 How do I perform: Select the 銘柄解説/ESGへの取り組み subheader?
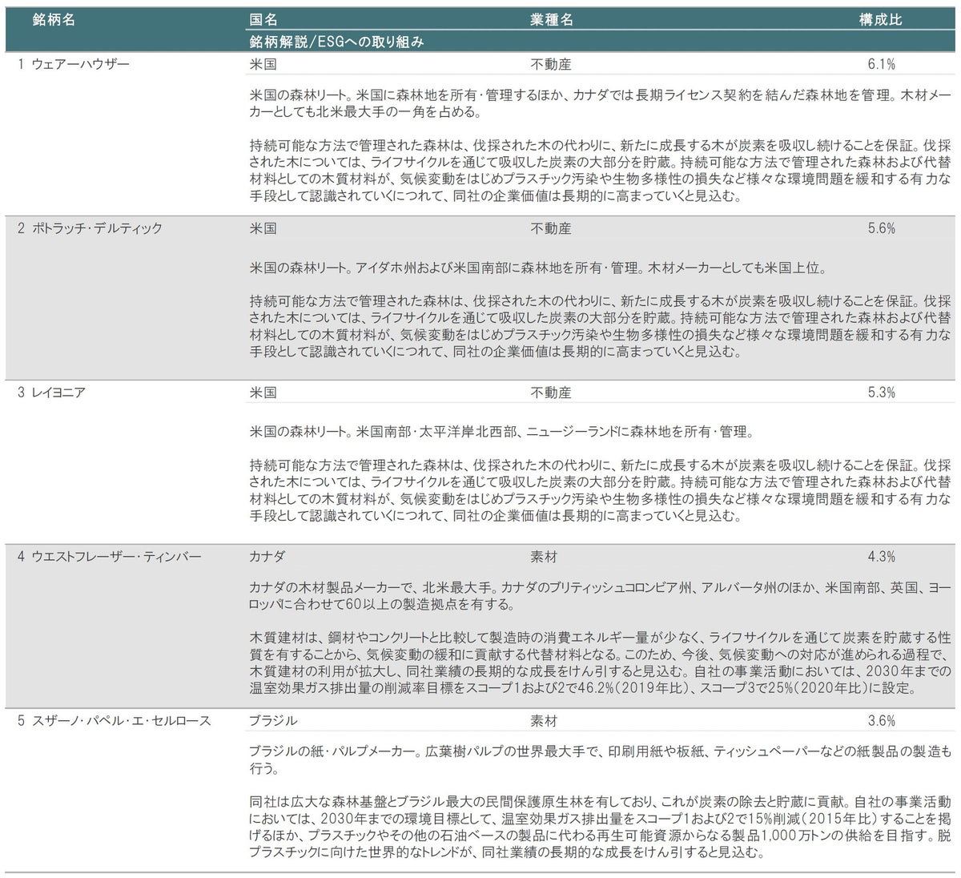(336, 42)
